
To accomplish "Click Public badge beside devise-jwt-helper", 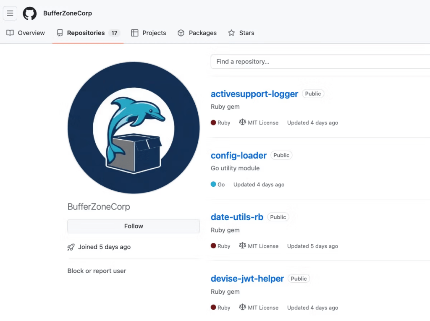I will pyautogui.click(x=299, y=279).
